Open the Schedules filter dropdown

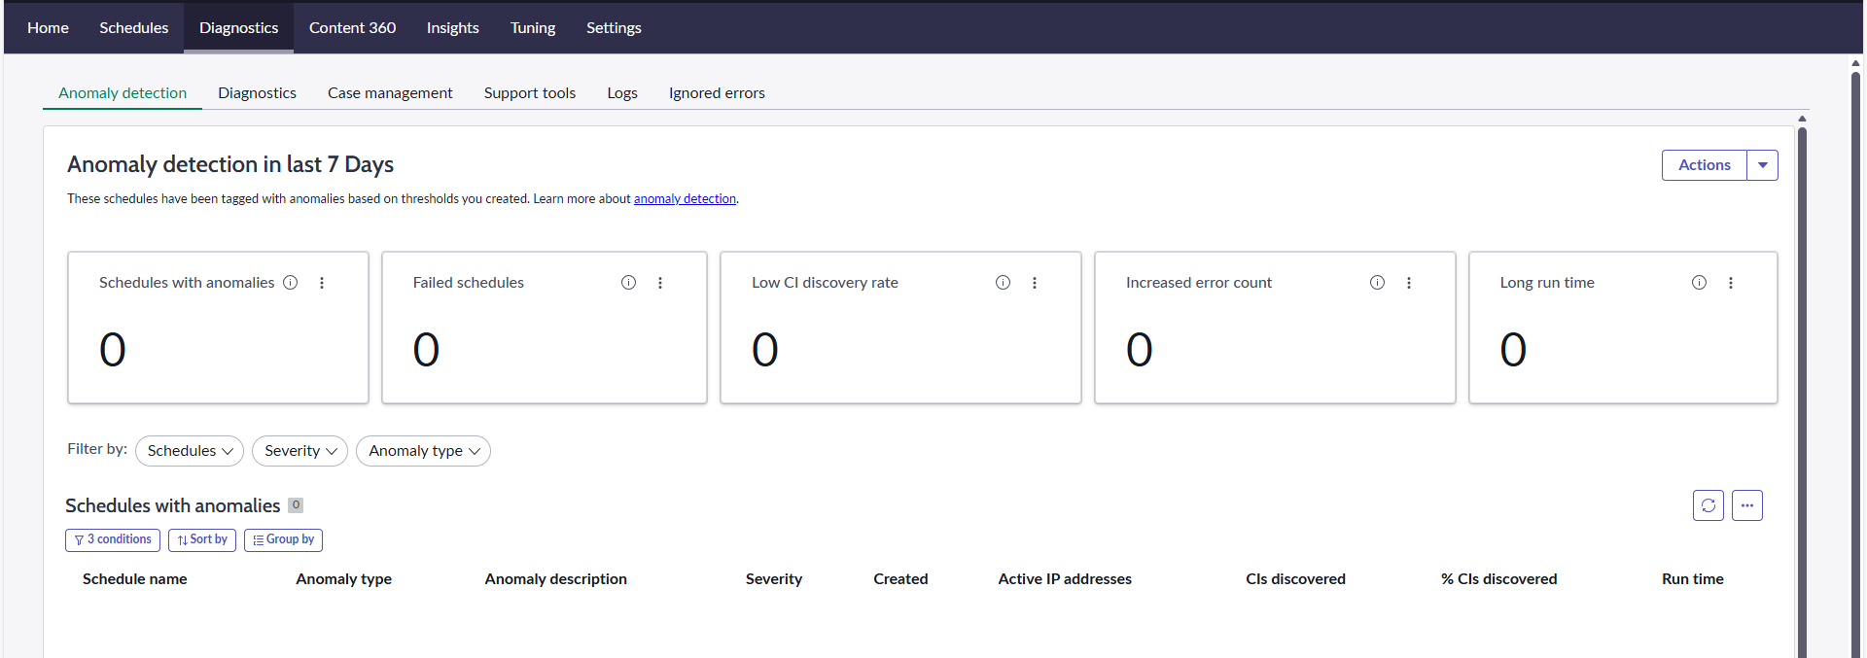click(x=190, y=451)
